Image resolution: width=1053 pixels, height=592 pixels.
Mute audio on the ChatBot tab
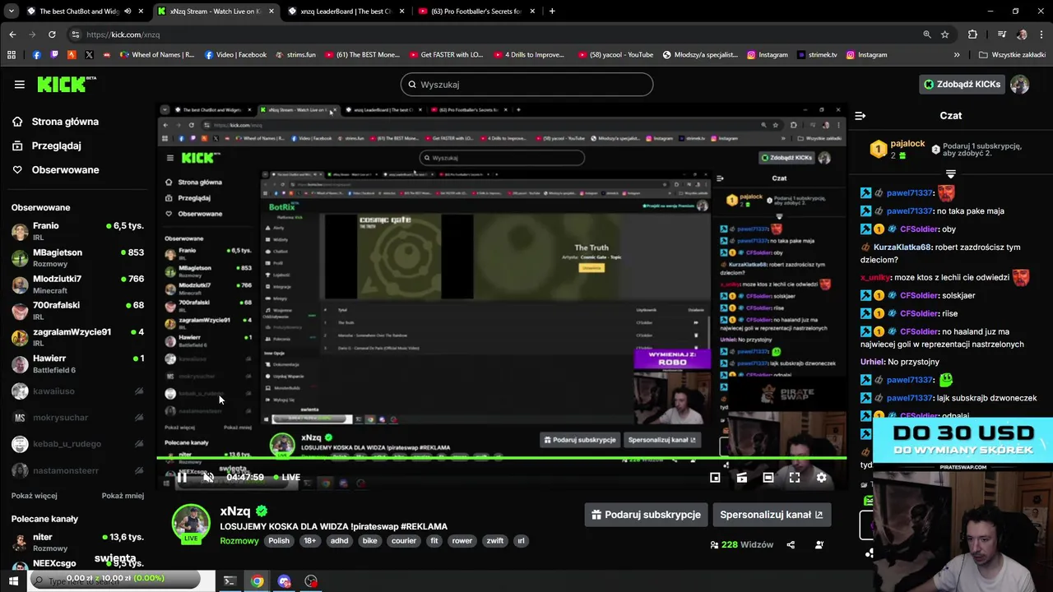click(128, 12)
